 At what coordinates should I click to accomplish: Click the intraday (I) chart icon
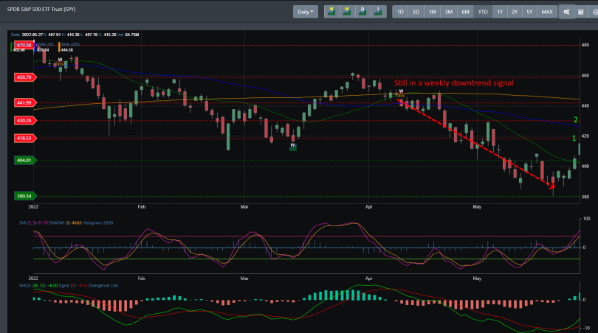coord(378,12)
